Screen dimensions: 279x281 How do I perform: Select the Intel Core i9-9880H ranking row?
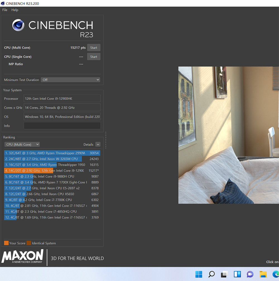(x=52, y=176)
